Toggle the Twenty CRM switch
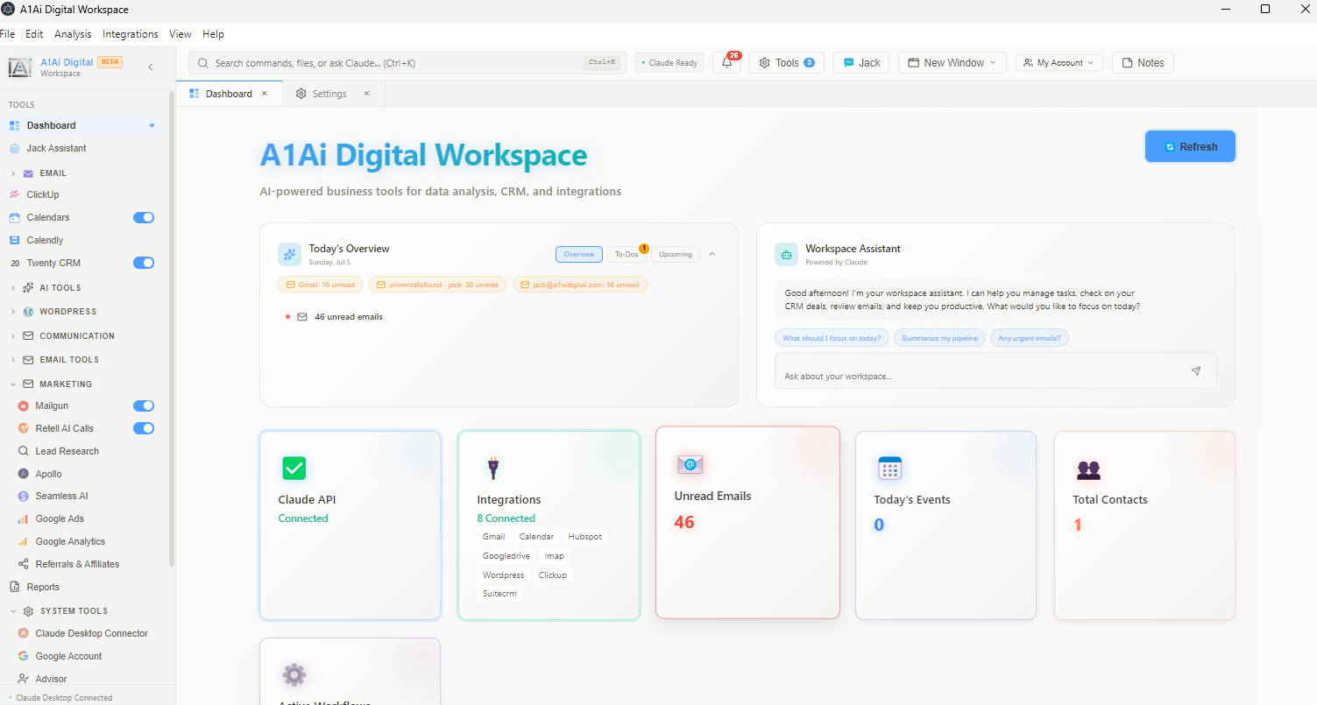1317x705 pixels. click(x=144, y=263)
